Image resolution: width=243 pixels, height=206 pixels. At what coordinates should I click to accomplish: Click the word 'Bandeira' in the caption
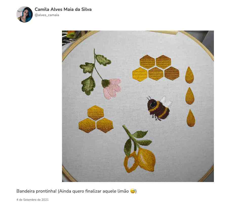pyautogui.click(x=26, y=191)
